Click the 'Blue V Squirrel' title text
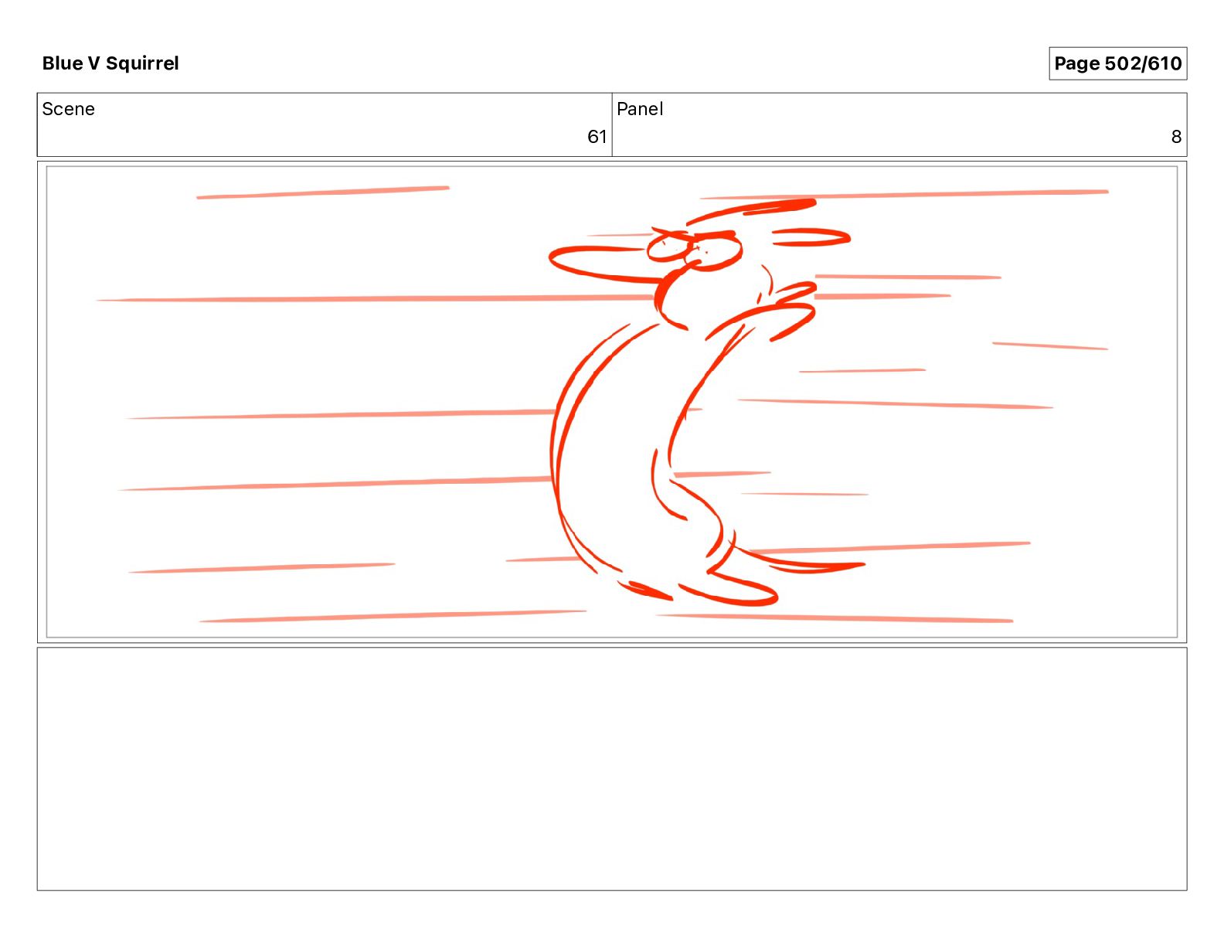 110,63
